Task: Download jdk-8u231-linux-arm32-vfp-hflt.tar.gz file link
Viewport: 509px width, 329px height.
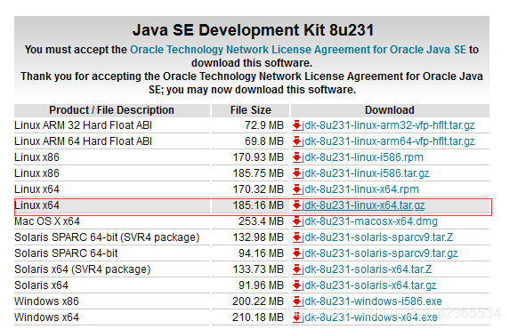Action: 388,125
